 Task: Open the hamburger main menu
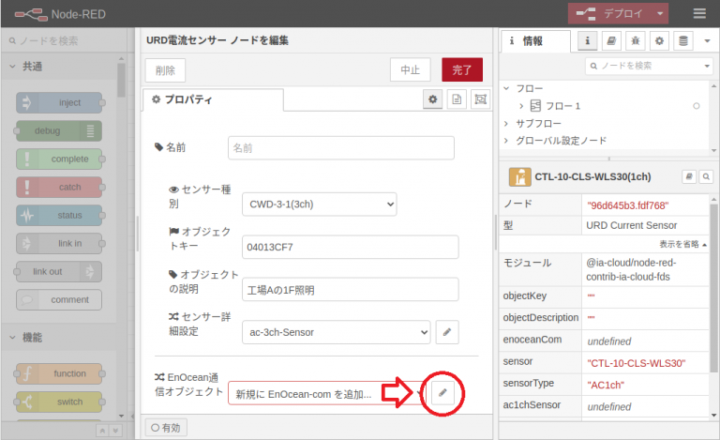click(699, 13)
